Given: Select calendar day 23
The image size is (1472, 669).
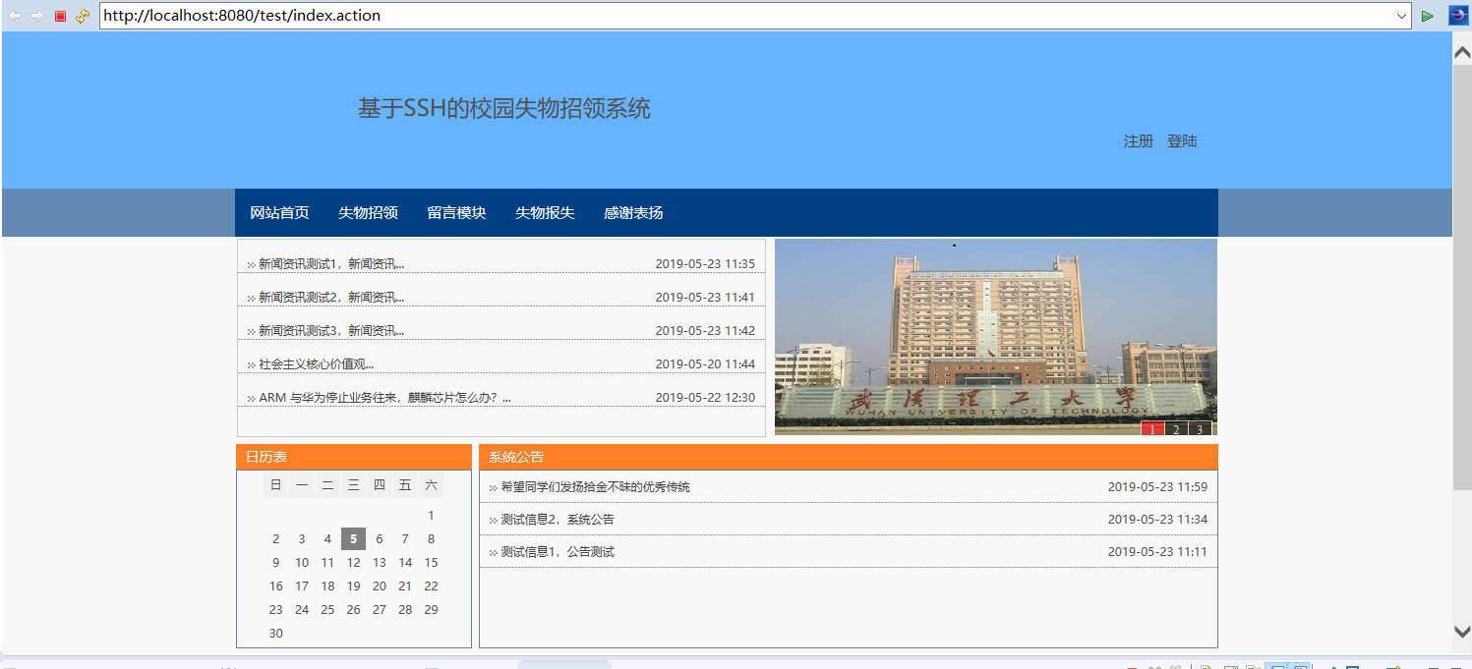Looking at the screenshot, I should tap(276, 609).
